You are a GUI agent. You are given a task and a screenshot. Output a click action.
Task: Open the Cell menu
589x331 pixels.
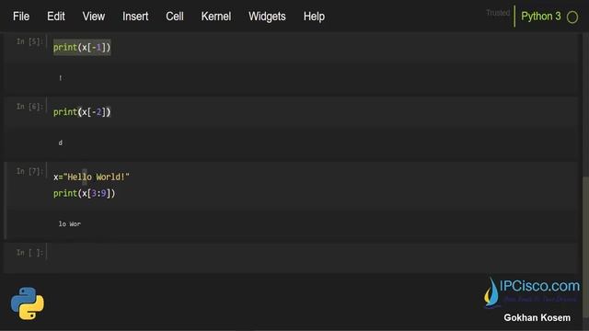175,17
